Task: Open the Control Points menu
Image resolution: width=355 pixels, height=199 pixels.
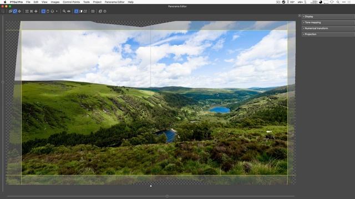Action: coord(71,2)
